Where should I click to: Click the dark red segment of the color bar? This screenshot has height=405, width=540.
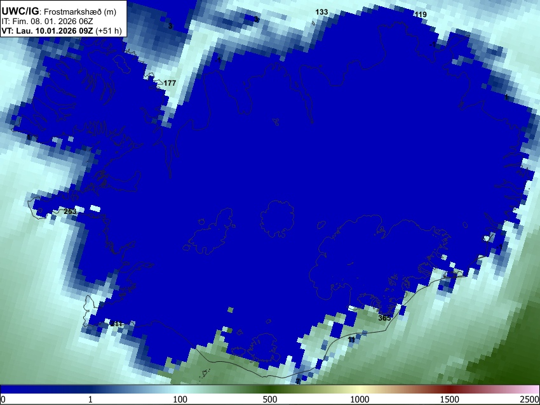tap(450, 389)
